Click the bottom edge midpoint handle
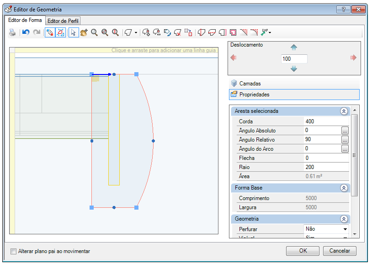Screen dimensions: 372x264 click(x=114, y=207)
